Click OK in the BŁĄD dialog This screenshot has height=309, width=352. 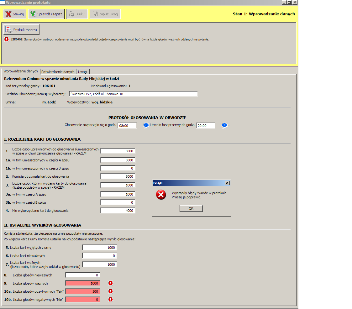pyautogui.click(x=191, y=208)
